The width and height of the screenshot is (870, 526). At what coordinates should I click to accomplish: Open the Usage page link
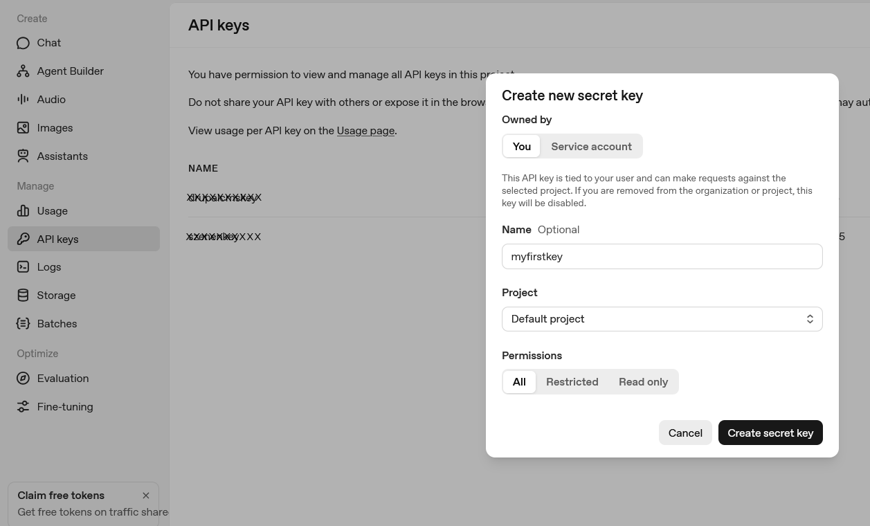click(365, 130)
